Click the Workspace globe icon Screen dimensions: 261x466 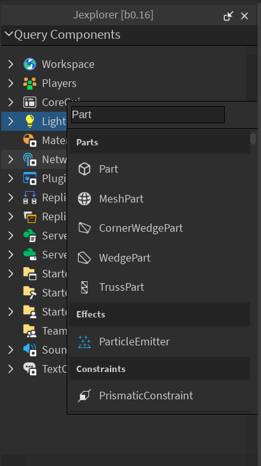[30, 64]
